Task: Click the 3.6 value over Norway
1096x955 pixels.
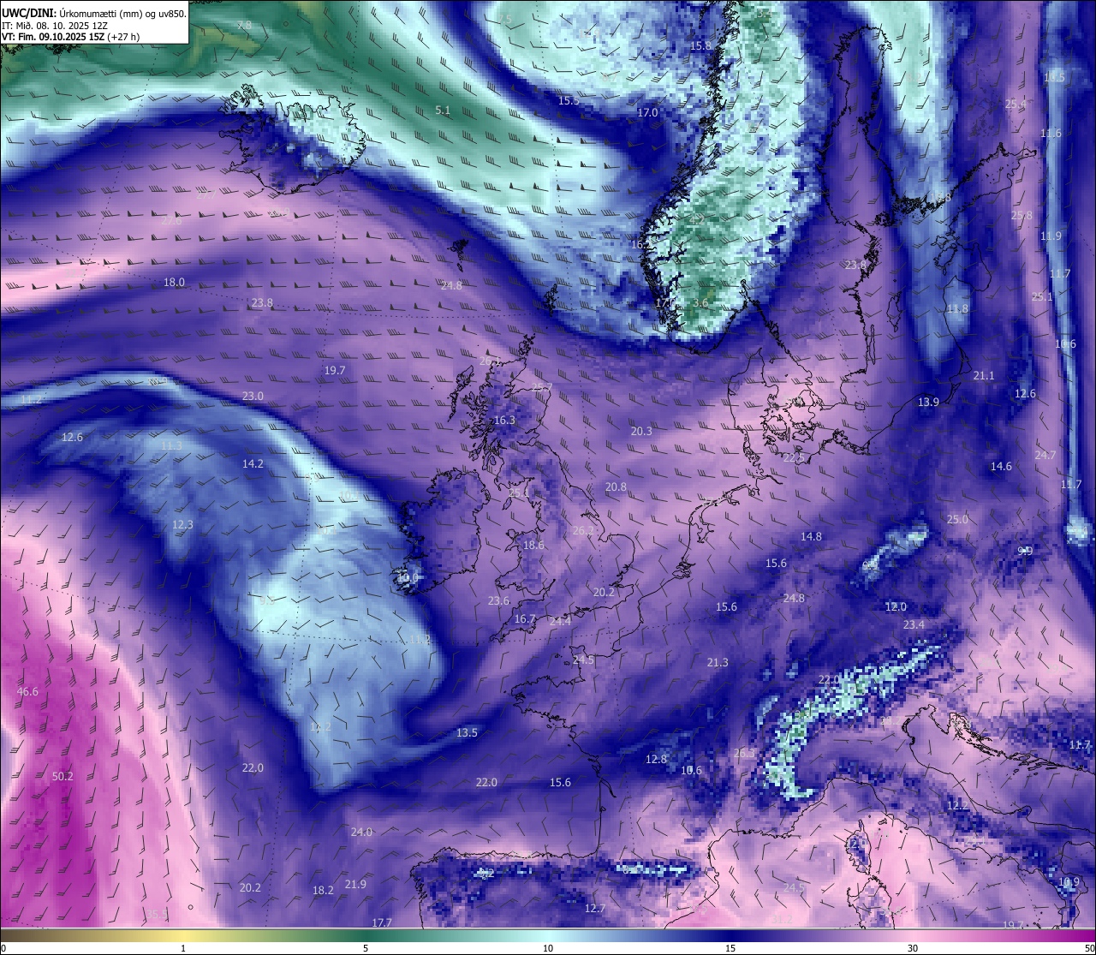Action: [x=700, y=303]
